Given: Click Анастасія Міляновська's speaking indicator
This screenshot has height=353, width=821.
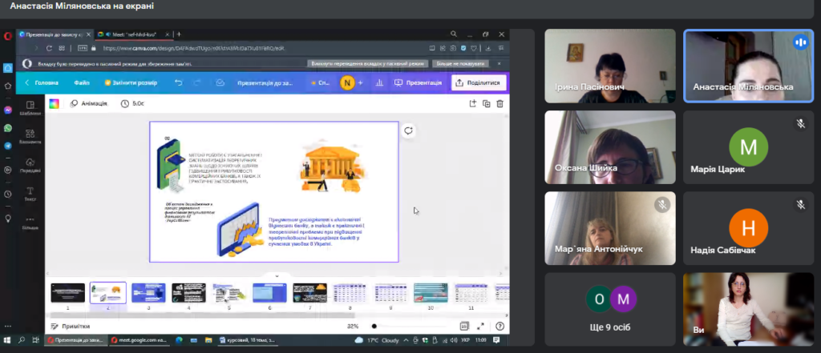Looking at the screenshot, I should click(x=801, y=42).
